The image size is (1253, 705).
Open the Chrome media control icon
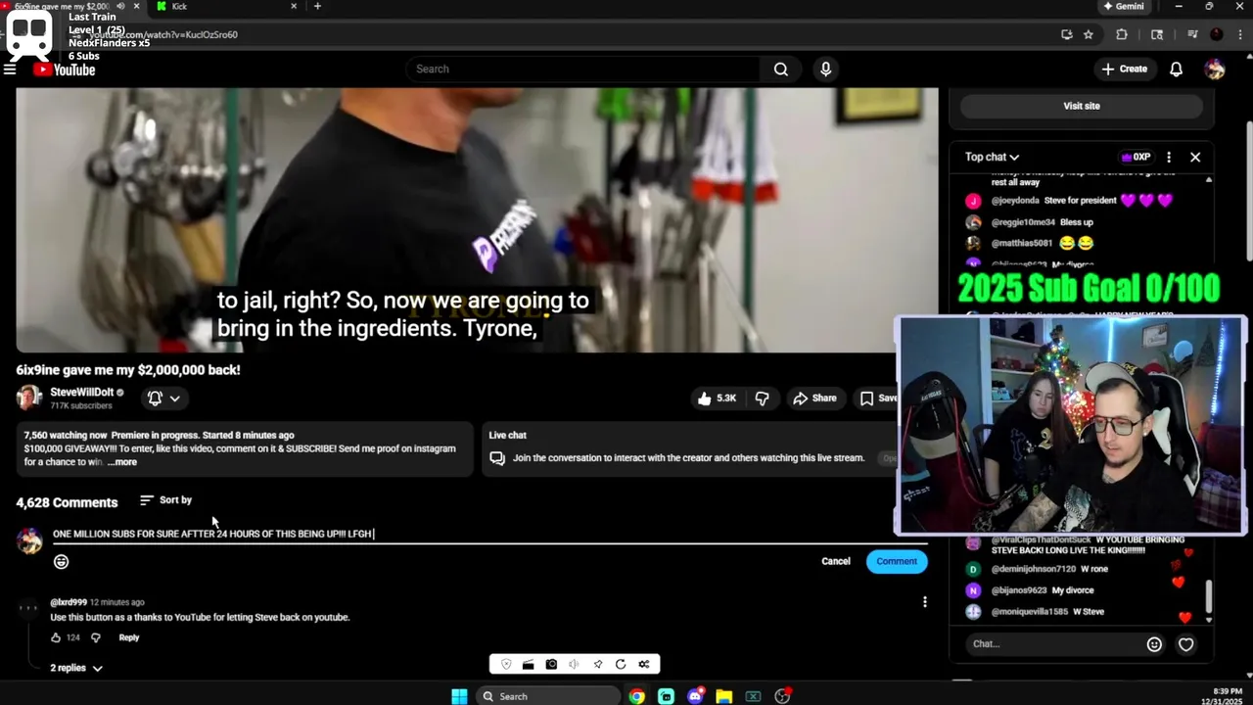pos(1192,34)
